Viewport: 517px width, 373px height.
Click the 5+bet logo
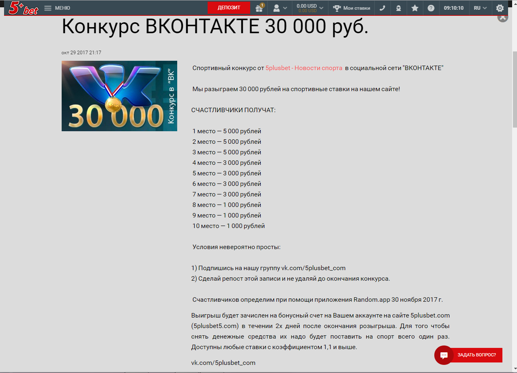pos(24,8)
